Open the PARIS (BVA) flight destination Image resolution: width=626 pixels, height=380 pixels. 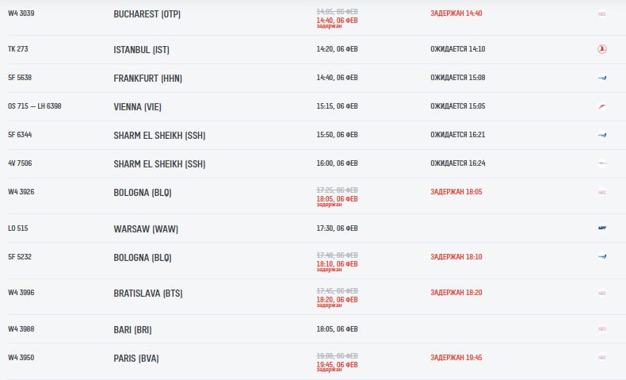136,358
